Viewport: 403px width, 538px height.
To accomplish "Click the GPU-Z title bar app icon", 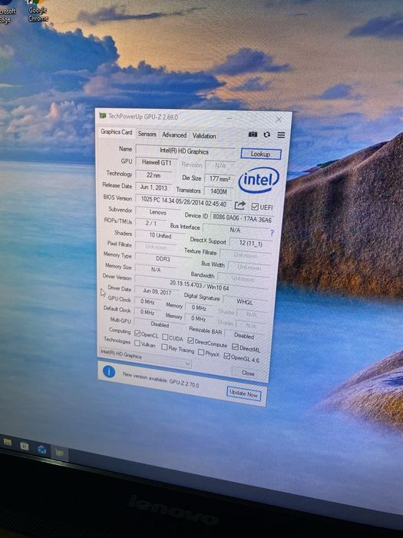I will (x=102, y=115).
